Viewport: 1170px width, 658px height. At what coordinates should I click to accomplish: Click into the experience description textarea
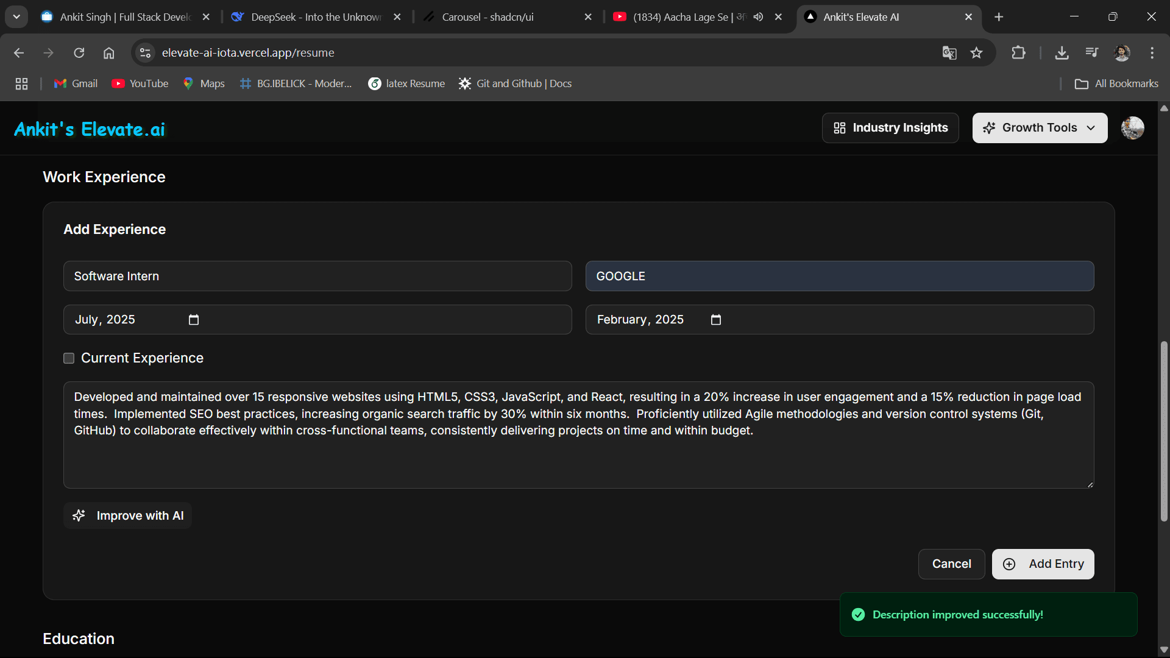tap(579, 435)
